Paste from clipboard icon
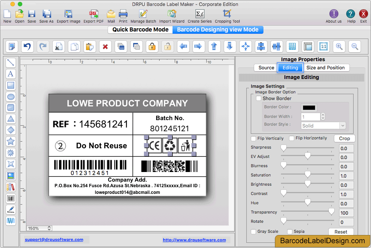The height and width of the screenshot is (248, 371). point(90,46)
